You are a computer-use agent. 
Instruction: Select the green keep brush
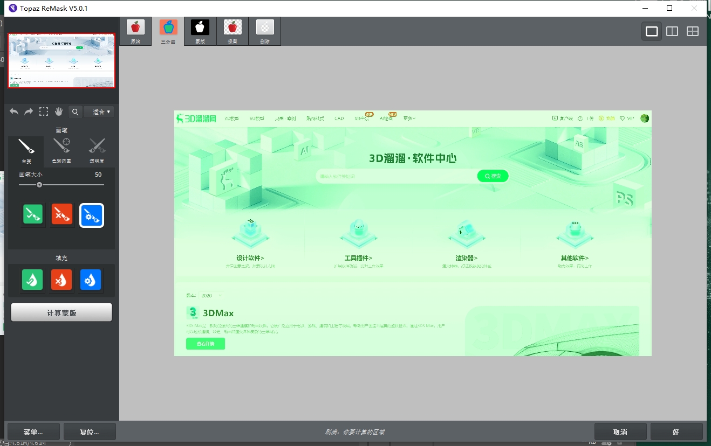[x=33, y=215]
